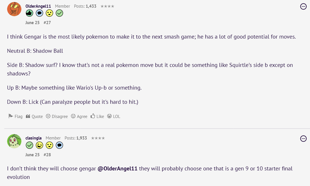Click OlderAngel11's thumbs-up badge icon
Viewport: 310px width, 186px height.
[29, 13]
